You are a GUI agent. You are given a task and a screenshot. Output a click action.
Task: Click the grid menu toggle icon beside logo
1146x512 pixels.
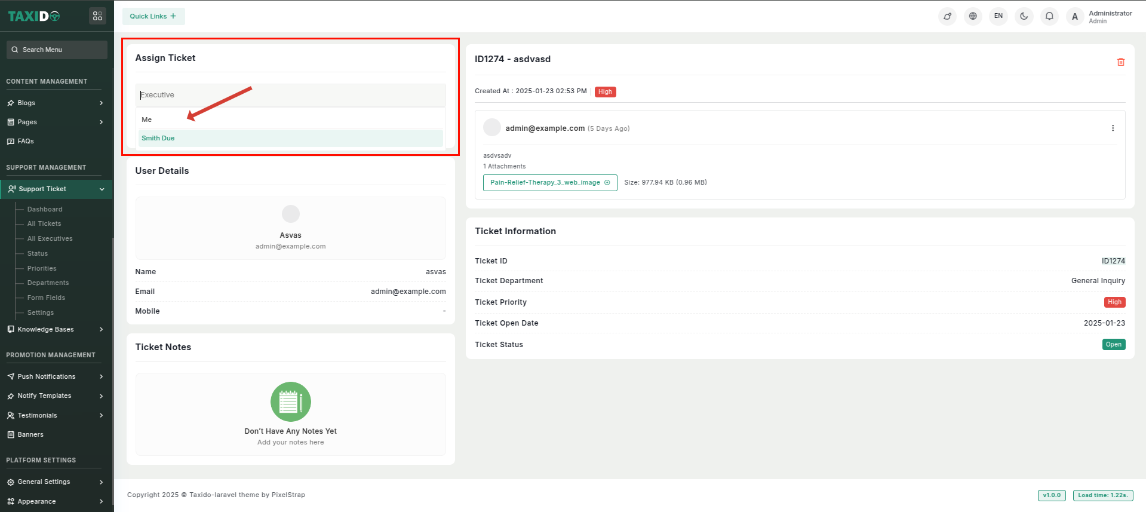(97, 16)
